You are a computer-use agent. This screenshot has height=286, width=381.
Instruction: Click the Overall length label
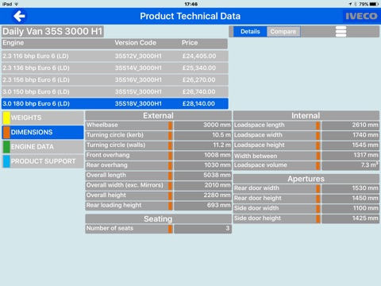106,176
